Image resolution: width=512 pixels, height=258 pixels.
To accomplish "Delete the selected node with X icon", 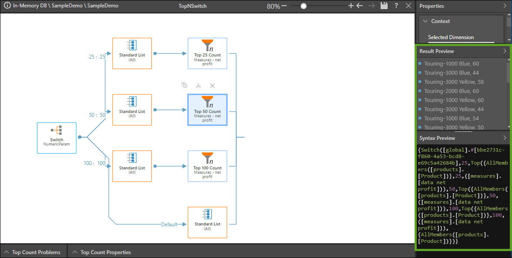I will click(x=212, y=86).
